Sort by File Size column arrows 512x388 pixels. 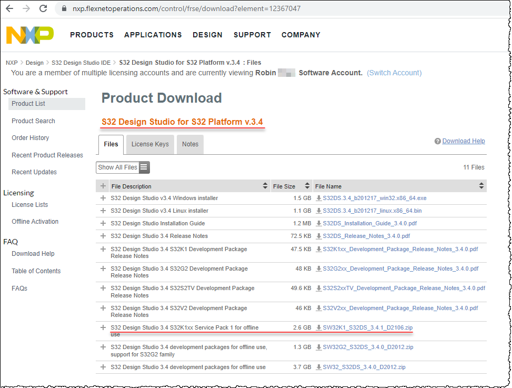pos(307,186)
